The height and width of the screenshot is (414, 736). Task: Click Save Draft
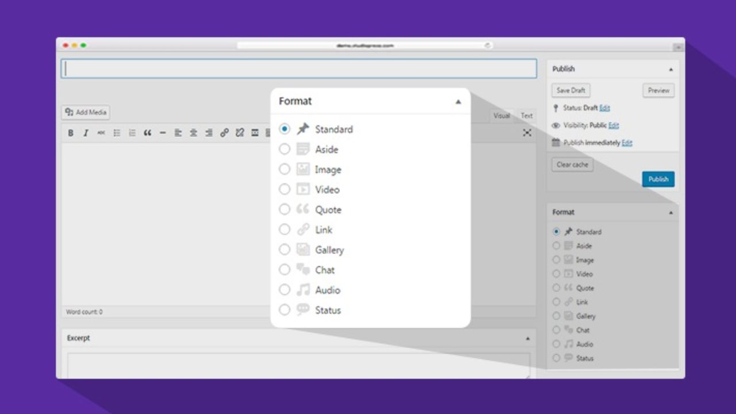pyautogui.click(x=571, y=90)
